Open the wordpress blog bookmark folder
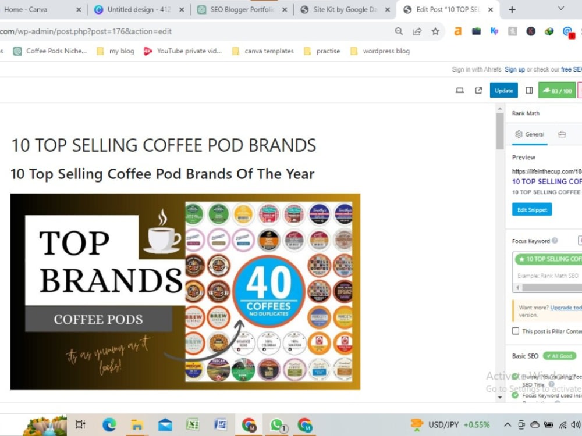This screenshot has height=436, width=582. 381,51
